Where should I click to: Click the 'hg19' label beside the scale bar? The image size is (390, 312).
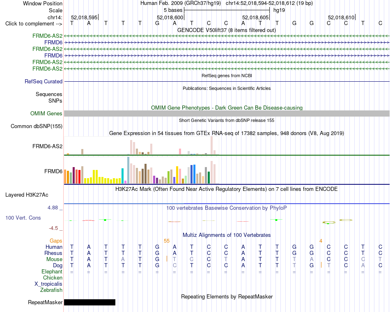279,10
